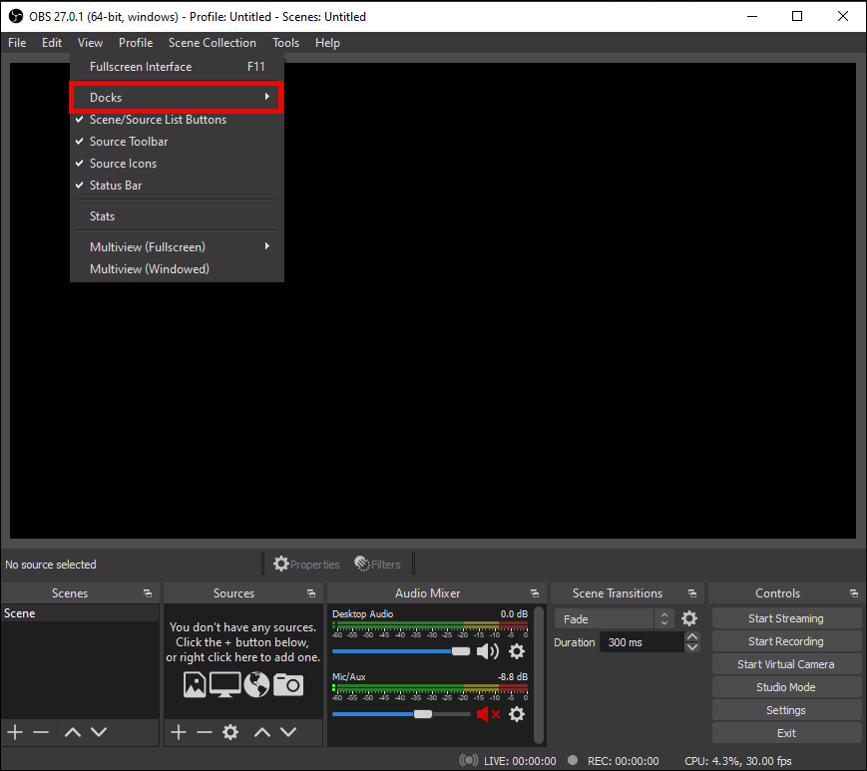
Task: Click Start Recording
Action: click(x=786, y=641)
